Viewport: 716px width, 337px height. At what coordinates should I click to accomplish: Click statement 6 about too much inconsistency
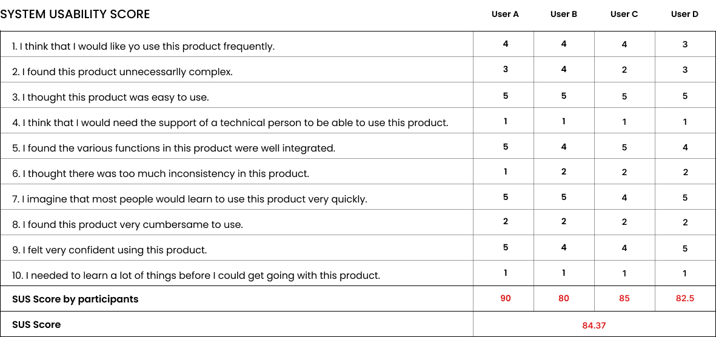click(161, 173)
